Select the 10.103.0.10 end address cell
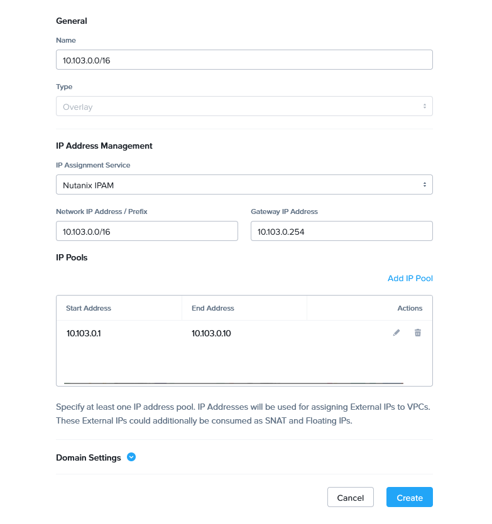The height and width of the screenshot is (524, 492). click(211, 333)
